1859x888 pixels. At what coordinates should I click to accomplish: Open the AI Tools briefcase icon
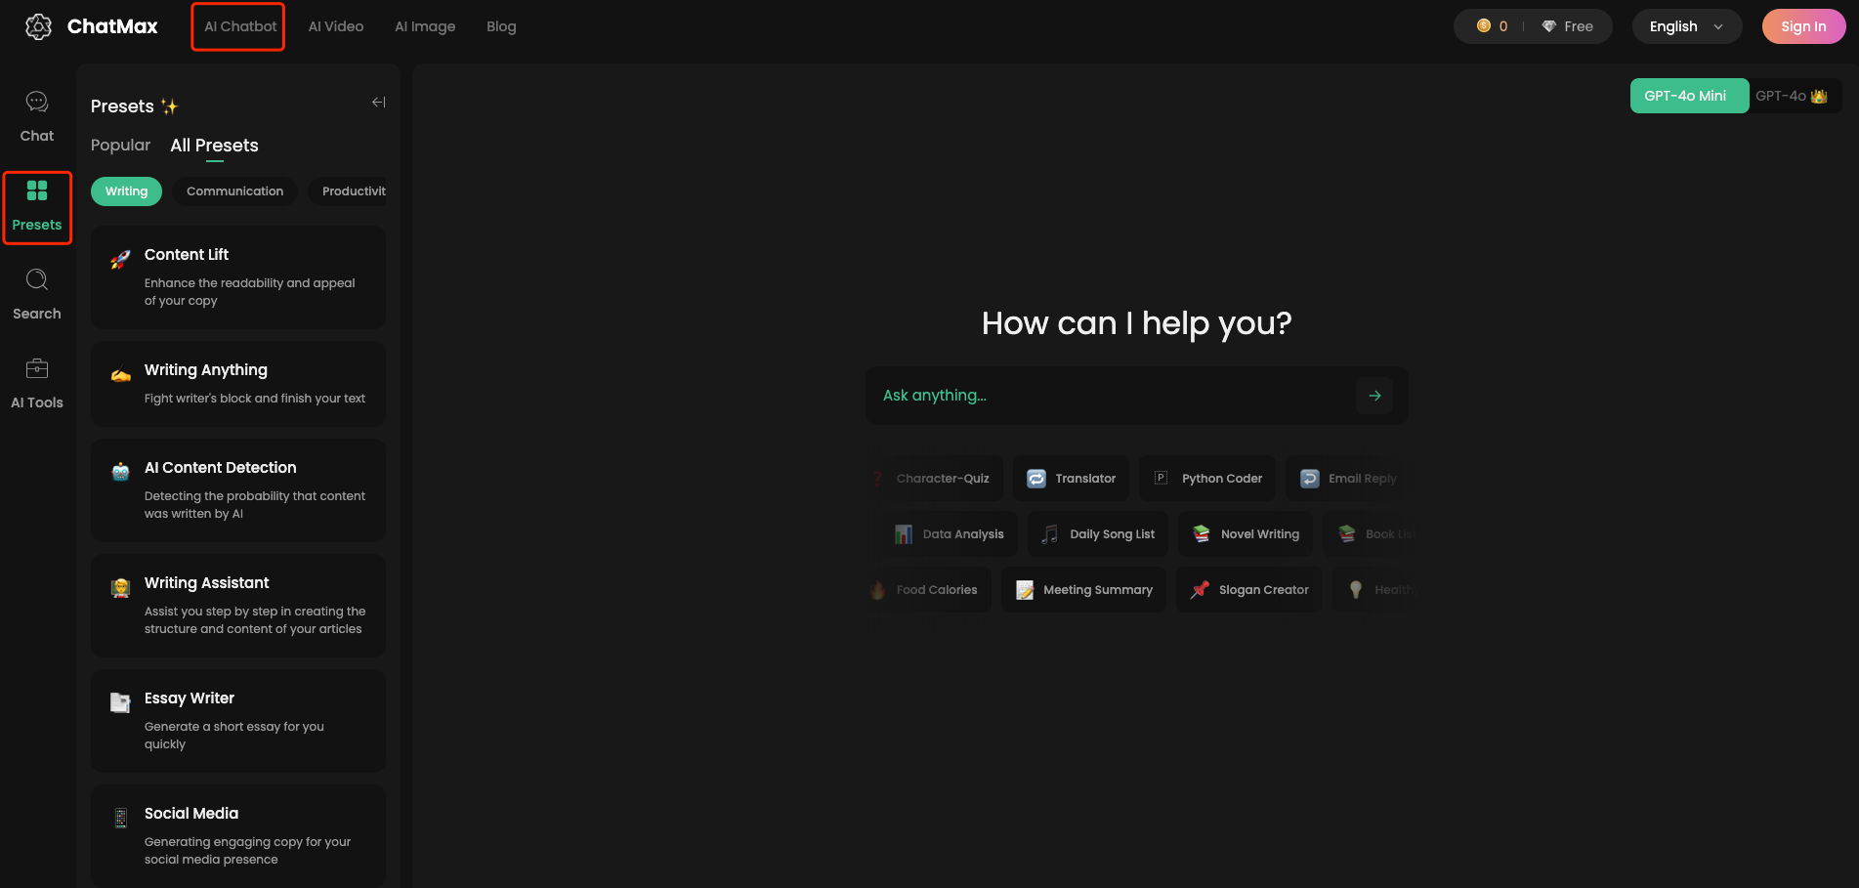(x=37, y=369)
